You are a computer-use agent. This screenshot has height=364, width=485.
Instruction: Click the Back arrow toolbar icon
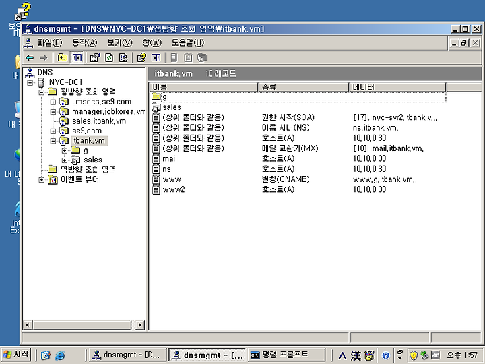pyautogui.click(x=30, y=57)
